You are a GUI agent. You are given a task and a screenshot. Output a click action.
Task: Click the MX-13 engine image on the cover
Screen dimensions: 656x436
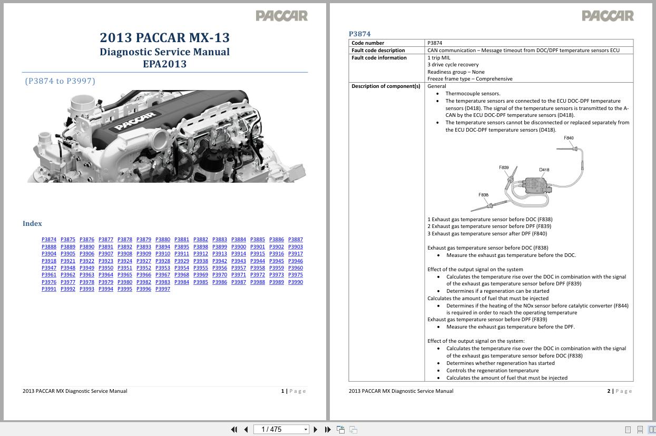point(166,136)
